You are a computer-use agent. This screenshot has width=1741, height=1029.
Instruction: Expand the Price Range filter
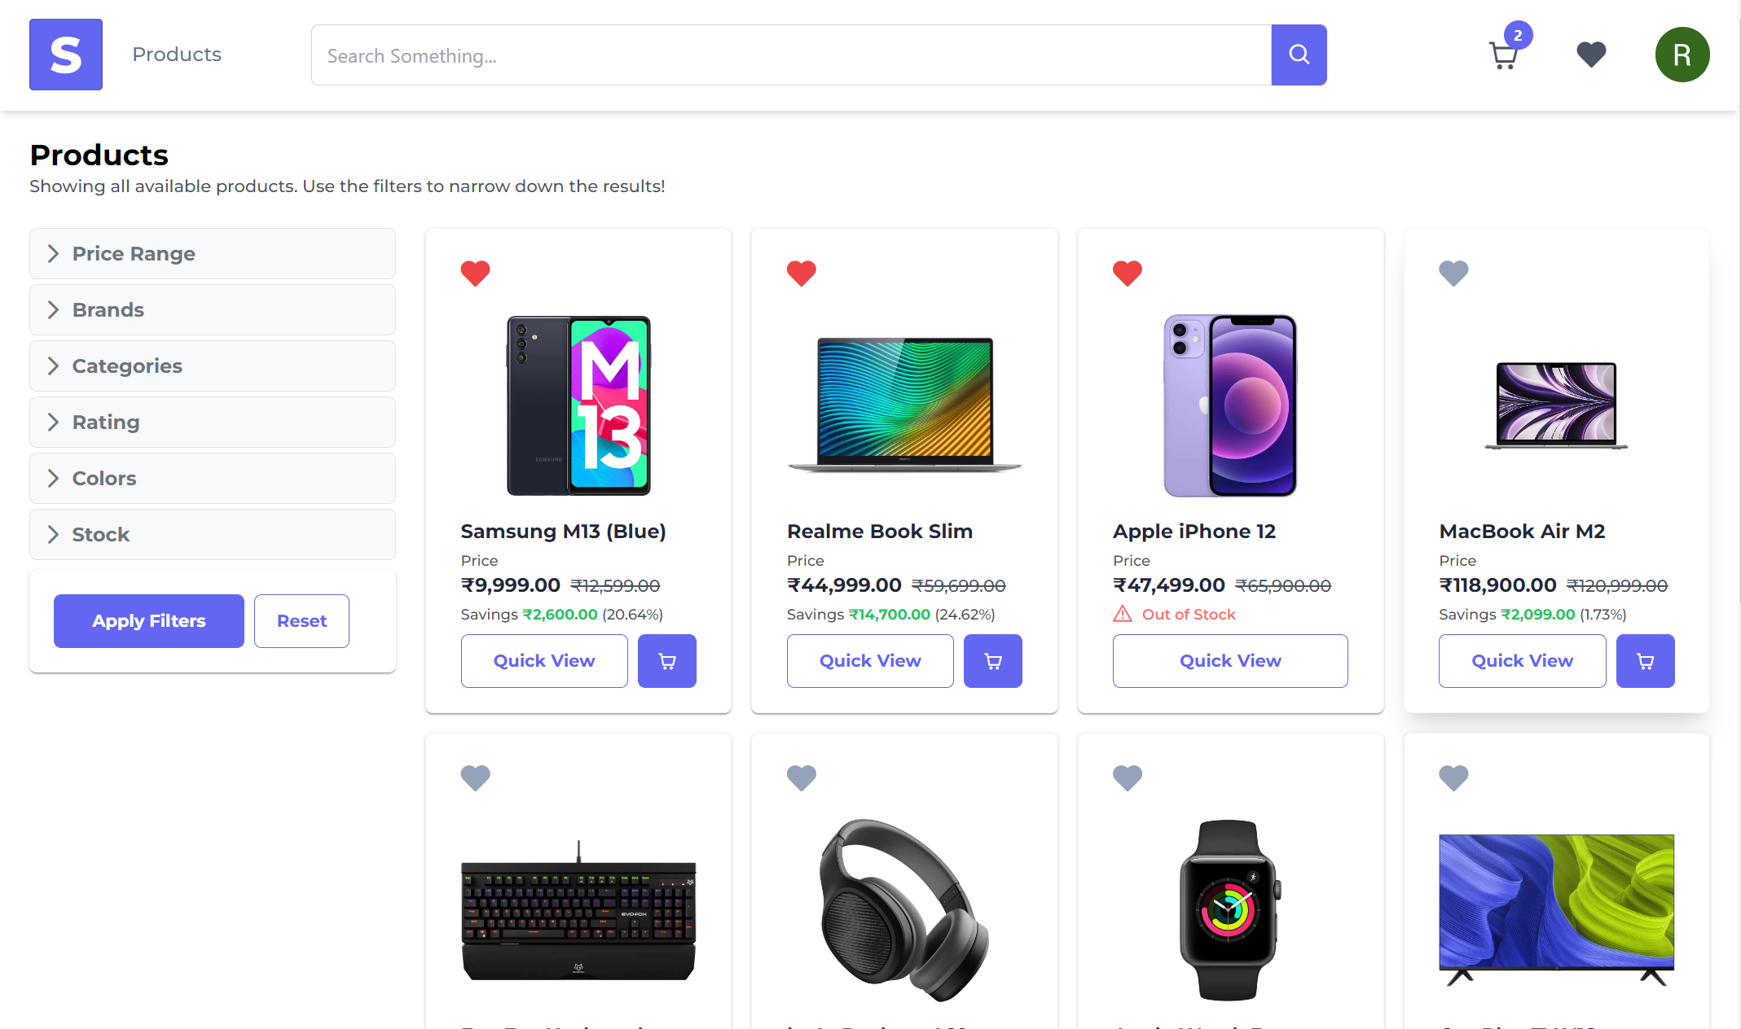coord(213,253)
